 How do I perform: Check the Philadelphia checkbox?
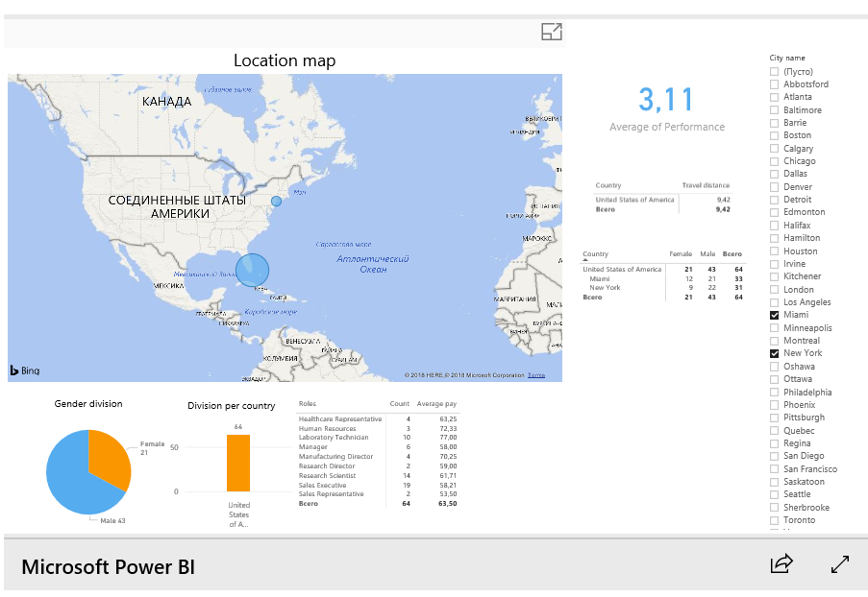pos(775,393)
